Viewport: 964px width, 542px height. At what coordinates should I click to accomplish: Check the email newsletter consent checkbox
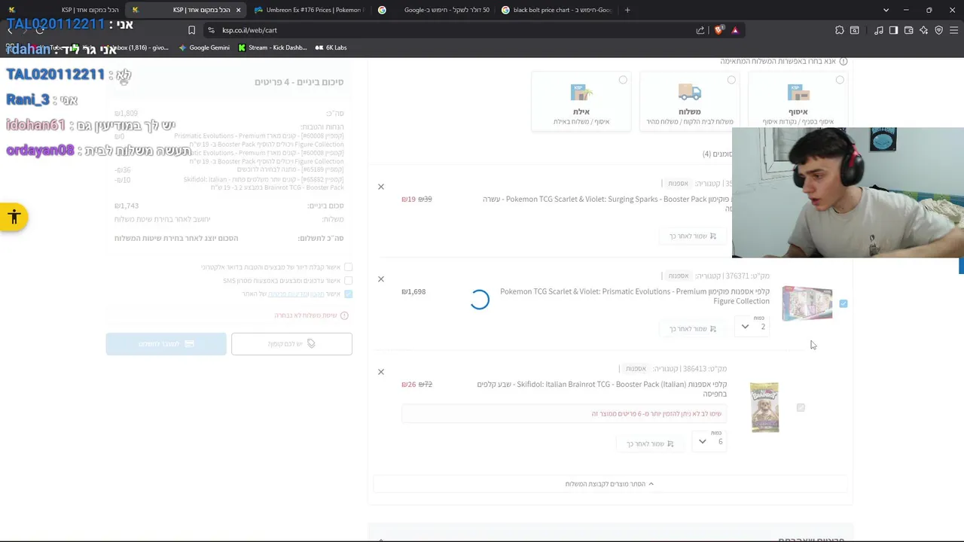348,267
